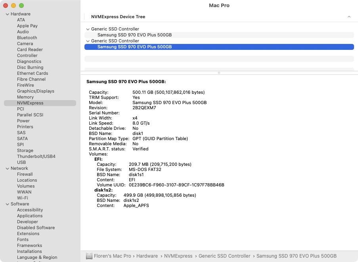
Task: Select Disabled Software entry
Action: coord(36,228)
